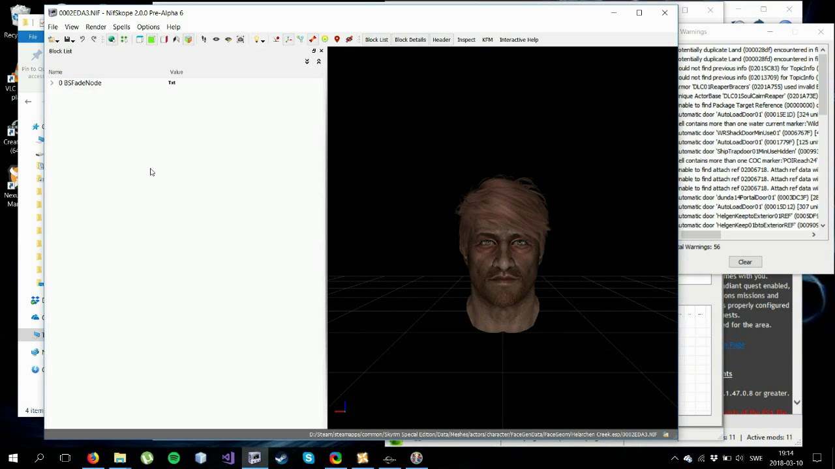This screenshot has width=835, height=469.
Task: Toggle the Block Details panel button
Action: [x=410, y=40]
